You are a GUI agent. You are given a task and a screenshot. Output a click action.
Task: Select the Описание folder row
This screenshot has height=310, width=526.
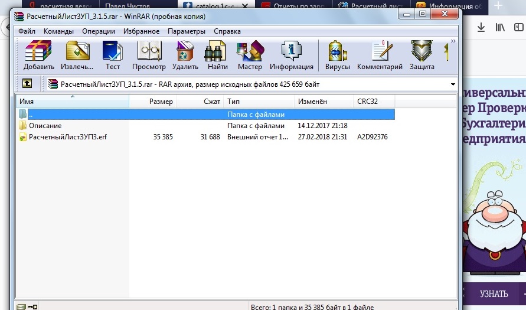point(205,125)
